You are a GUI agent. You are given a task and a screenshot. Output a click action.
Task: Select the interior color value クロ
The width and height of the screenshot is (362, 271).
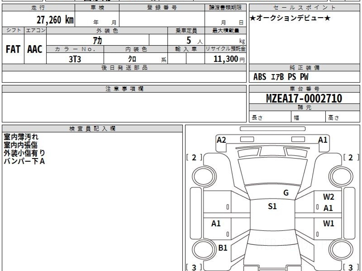click(132, 59)
